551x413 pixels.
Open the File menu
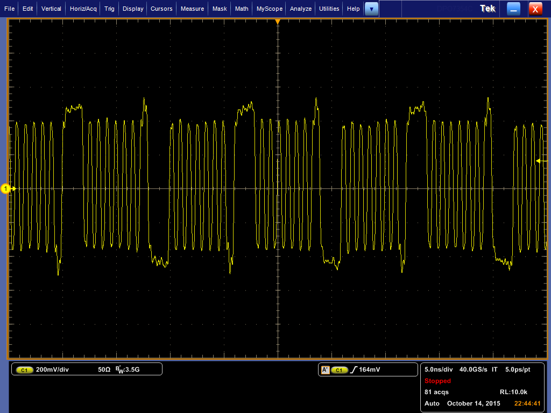point(10,9)
